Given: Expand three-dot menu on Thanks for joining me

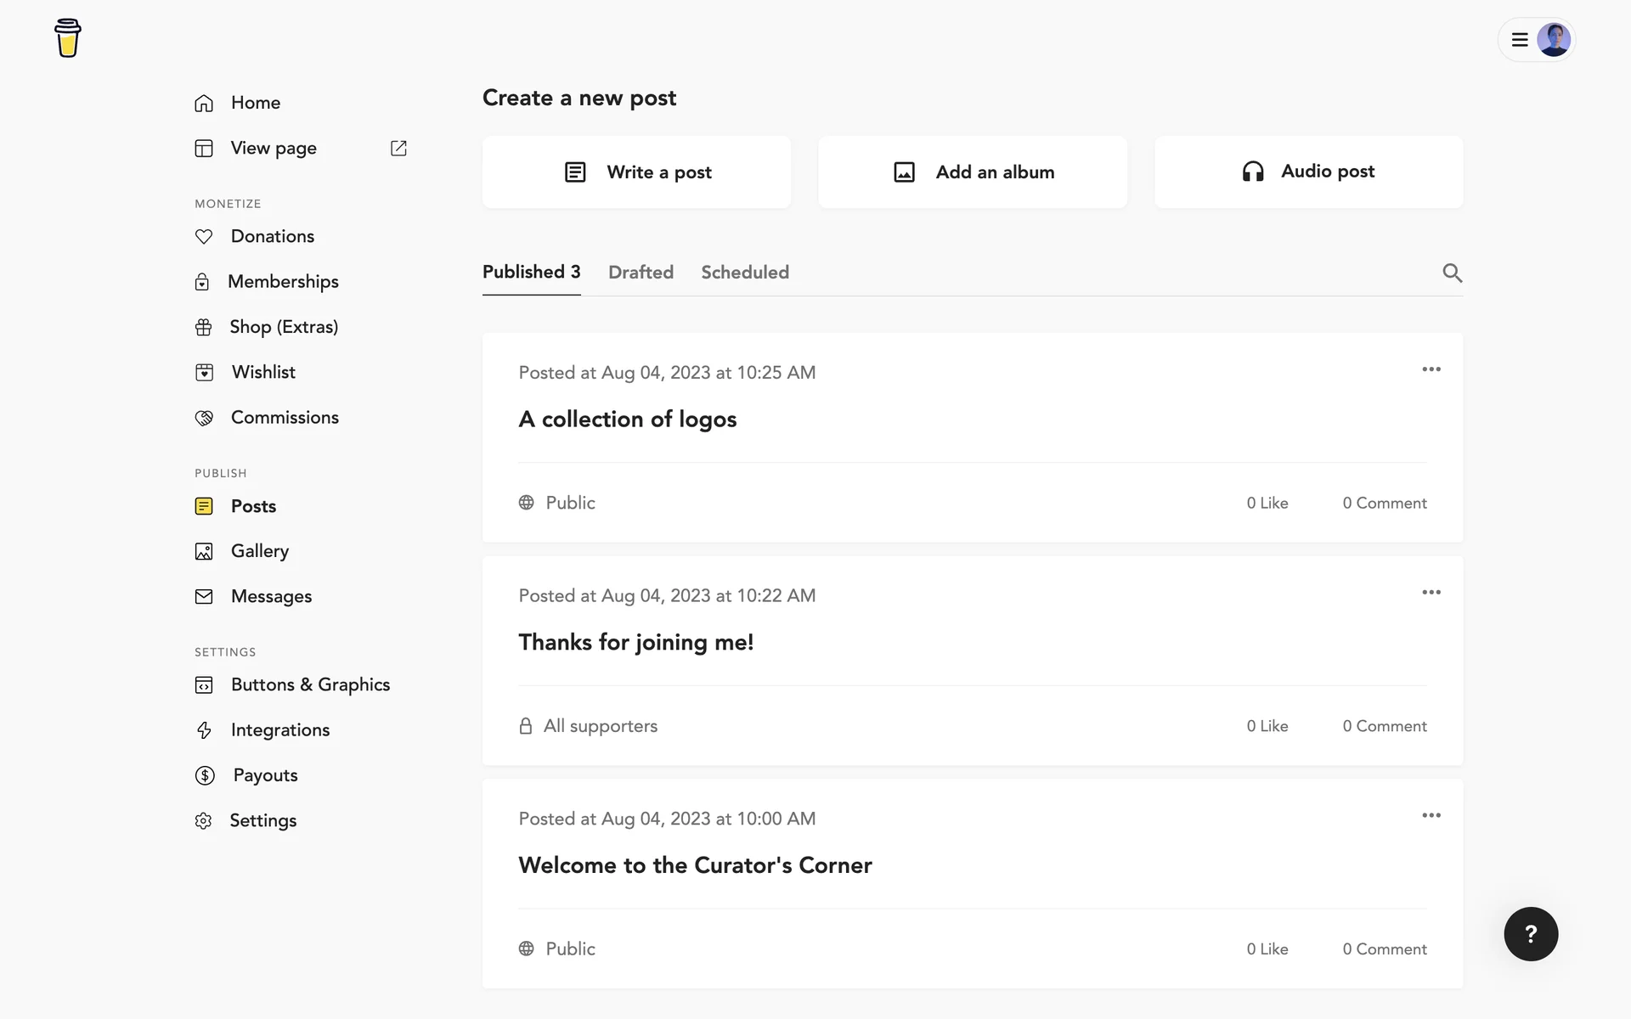Looking at the screenshot, I should click(1431, 593).
